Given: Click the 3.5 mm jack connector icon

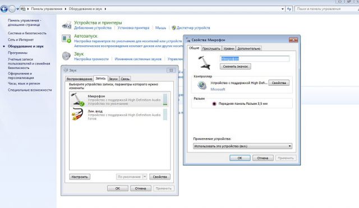Looking at the screenshot, I should point(214,104).
